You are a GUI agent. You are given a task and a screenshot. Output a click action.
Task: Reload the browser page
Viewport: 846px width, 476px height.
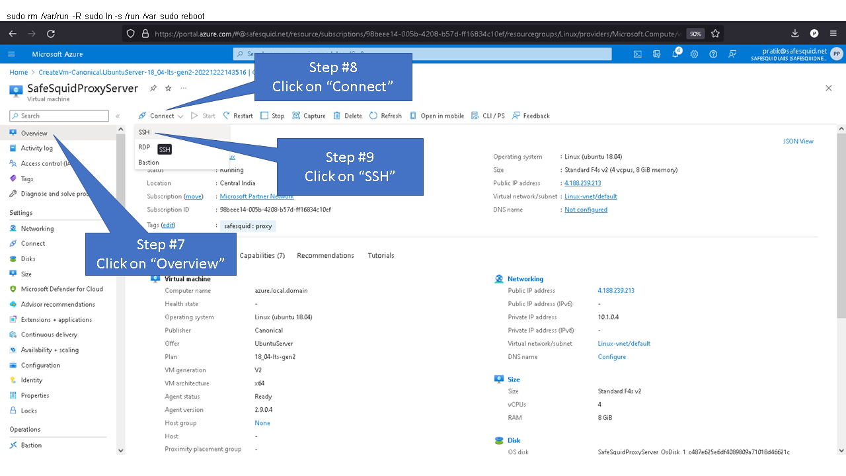[x=52, y=34]
